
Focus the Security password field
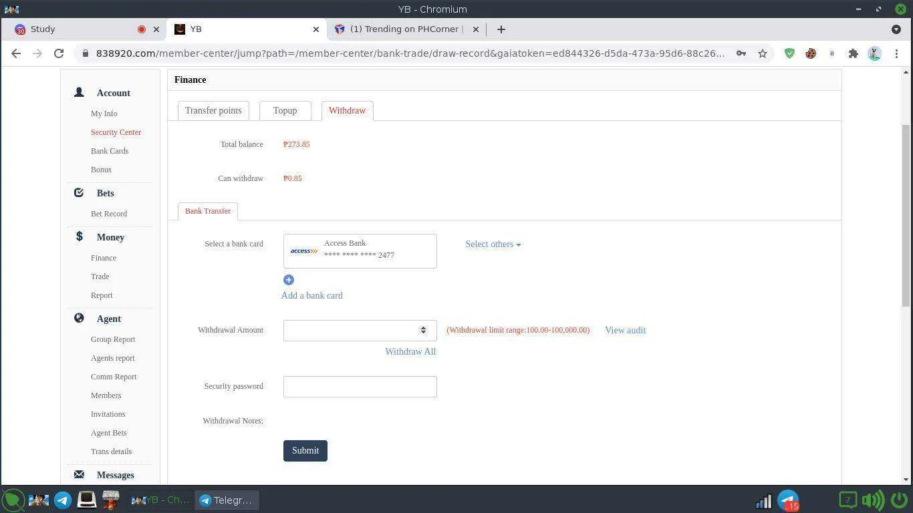(x=360, y=387)
